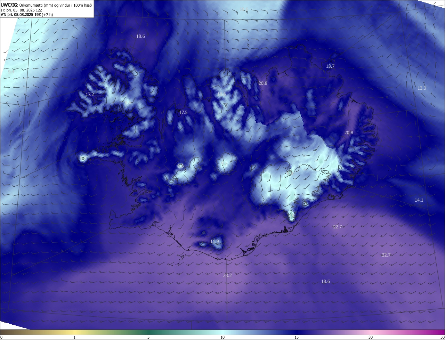The width and height of the screenshot is (445, 340).
Task: Click the 20.8 value on the north coast
Action: coord(263,83)
